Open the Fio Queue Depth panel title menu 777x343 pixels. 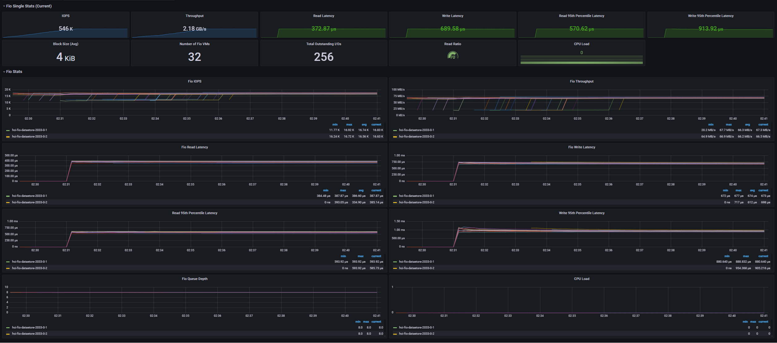(195, 279)
